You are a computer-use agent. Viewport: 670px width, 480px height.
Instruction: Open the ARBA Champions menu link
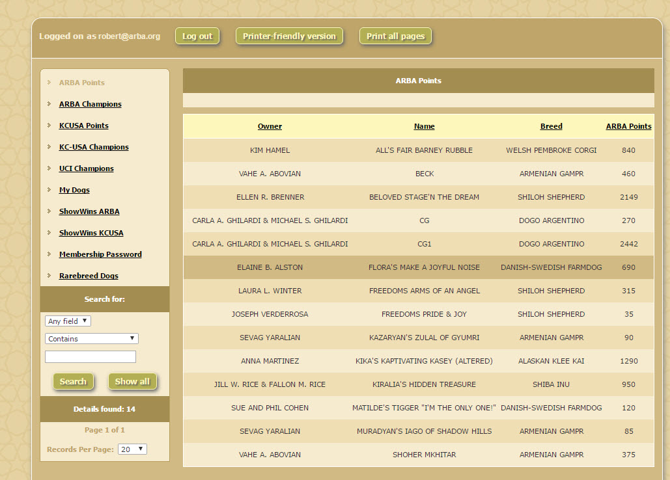click(x=90, y=104)
